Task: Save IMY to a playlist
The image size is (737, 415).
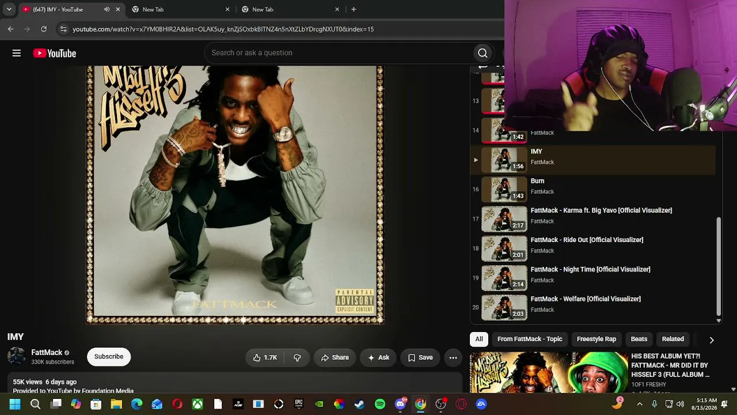Action: [x=420, y=357]
